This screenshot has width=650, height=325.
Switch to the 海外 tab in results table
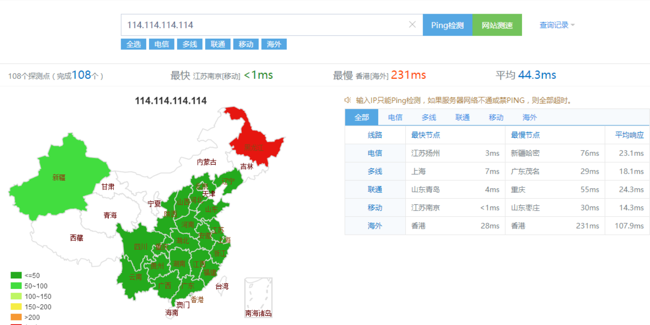529,117
